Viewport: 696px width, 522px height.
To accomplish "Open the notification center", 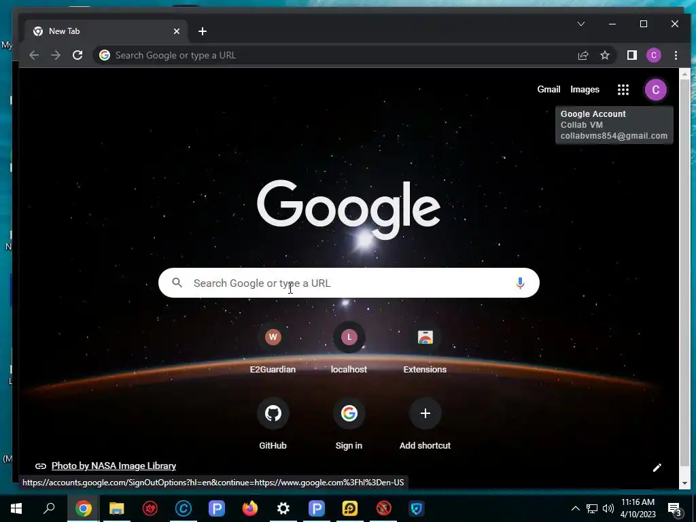I will coord(675,508).
